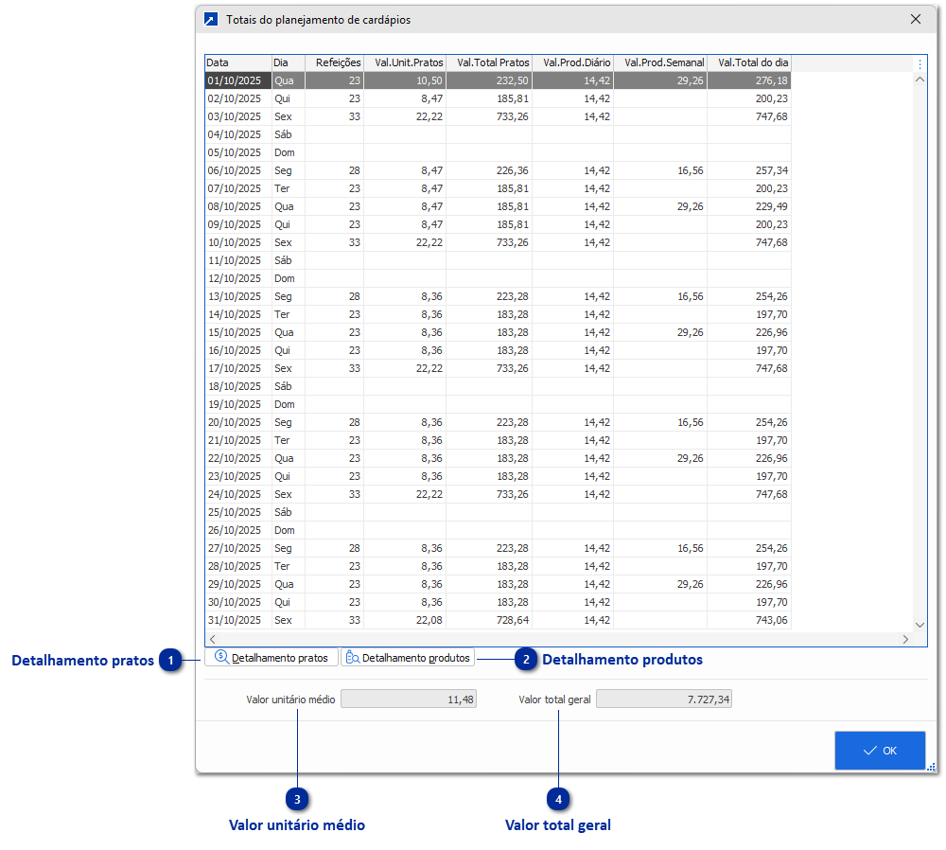The width and height of the screenshot is (946, 850).
Task: Select row dated 14/10/2025
Action: 498,314
